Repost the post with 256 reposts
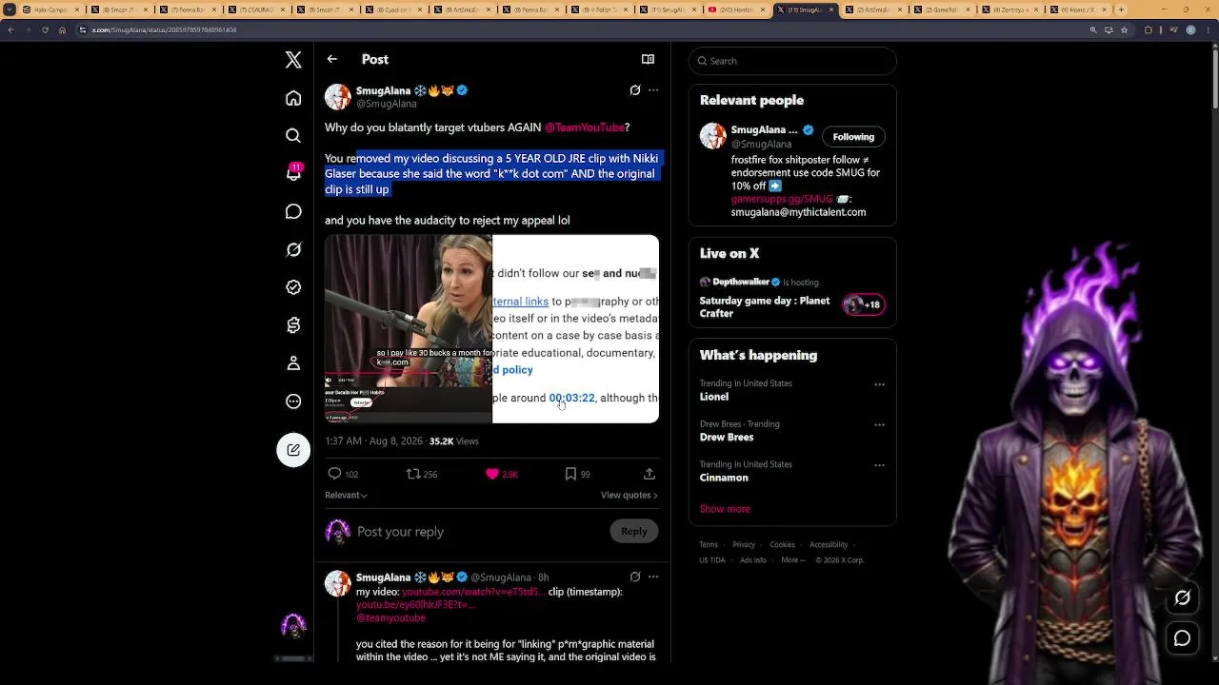This screenshot has height=685, width=1219. (x=422, y=474)
